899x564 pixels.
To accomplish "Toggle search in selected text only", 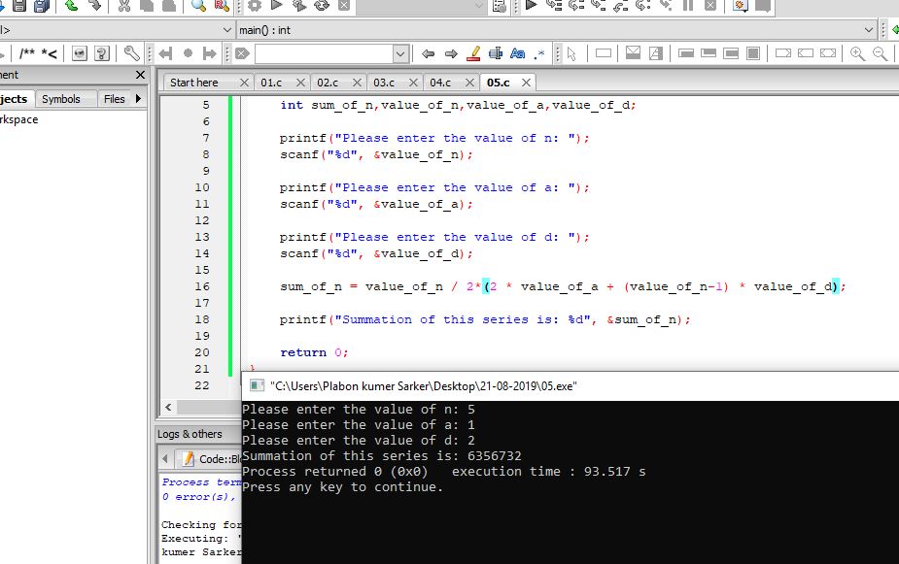I will click(496, 53).
